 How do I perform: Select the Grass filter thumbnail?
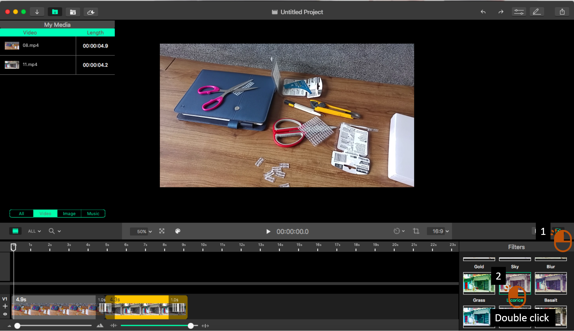click(479, 283)
